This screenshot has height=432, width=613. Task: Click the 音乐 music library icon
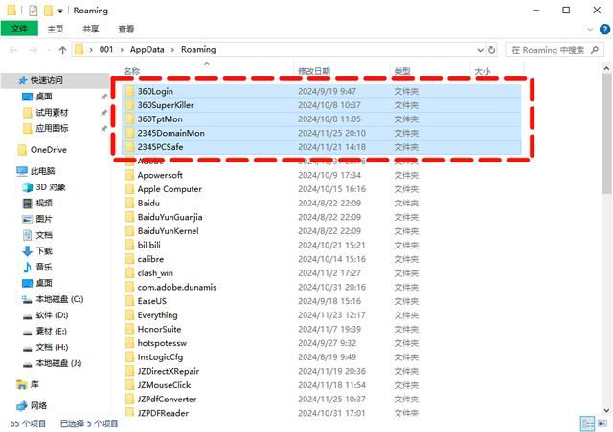coord(26,267)
